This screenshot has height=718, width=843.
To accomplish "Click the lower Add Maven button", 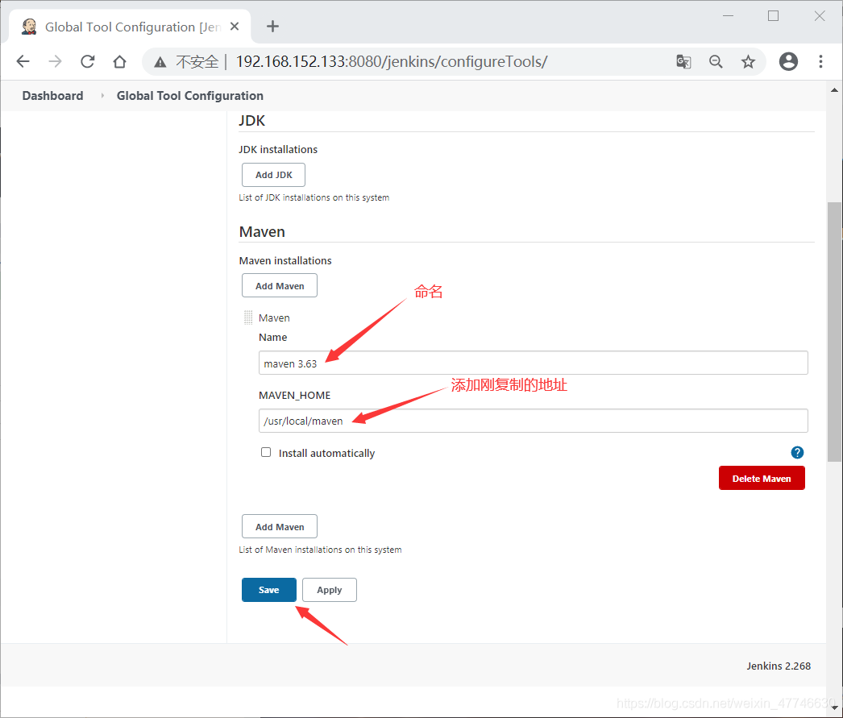I will [280, 527].
